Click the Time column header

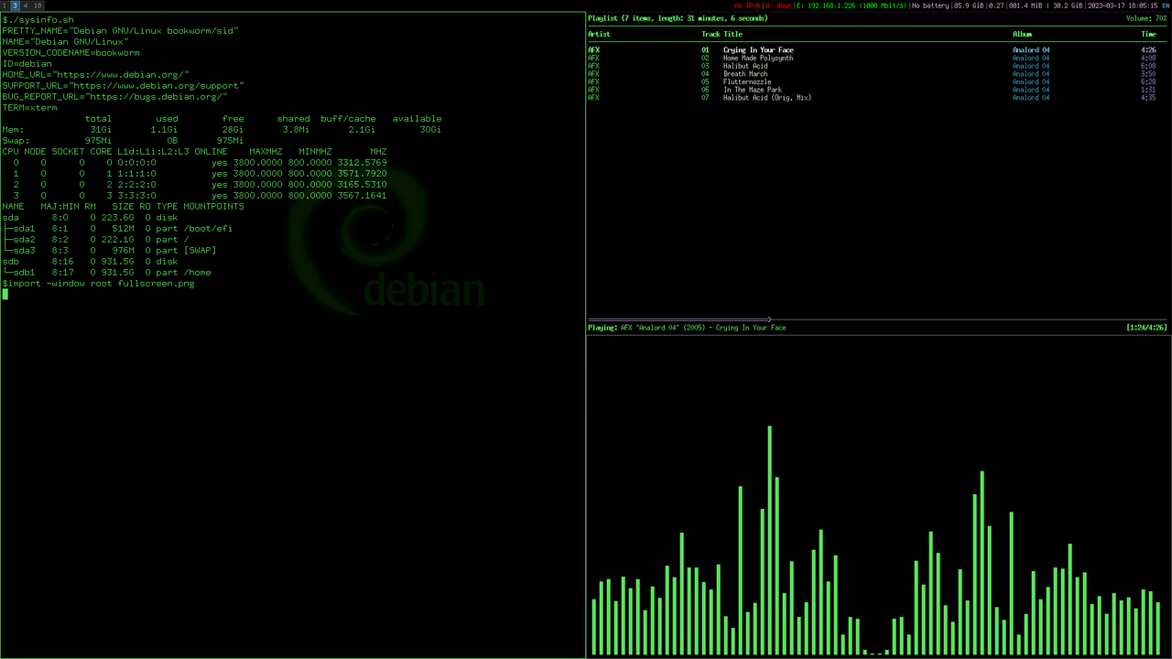(x=1148, y=34)
